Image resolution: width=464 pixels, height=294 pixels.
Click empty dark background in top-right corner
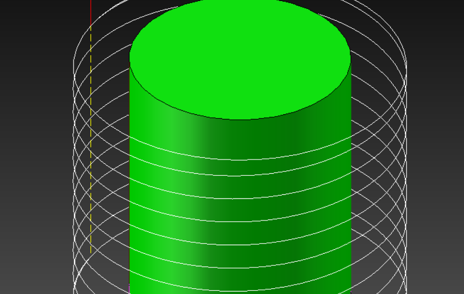point(438,21)
